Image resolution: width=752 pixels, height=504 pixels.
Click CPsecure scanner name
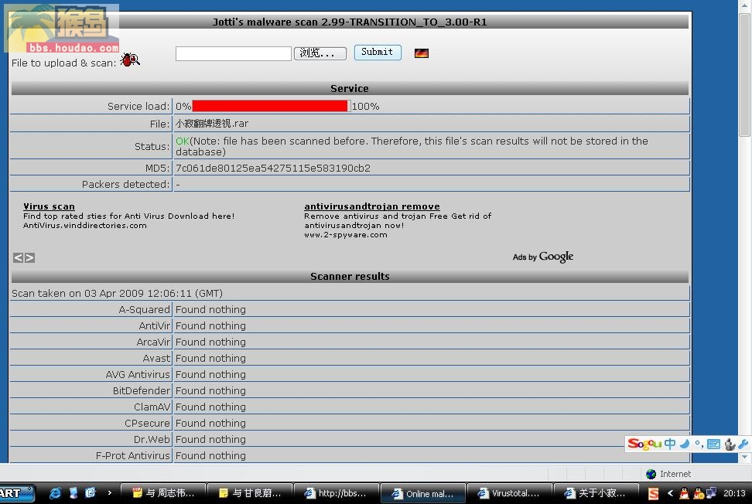point(147,424)
